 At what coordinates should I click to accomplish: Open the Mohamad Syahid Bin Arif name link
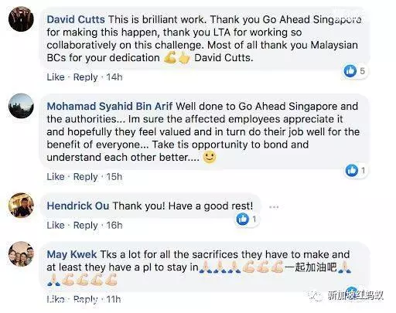[x=110, y=107]
